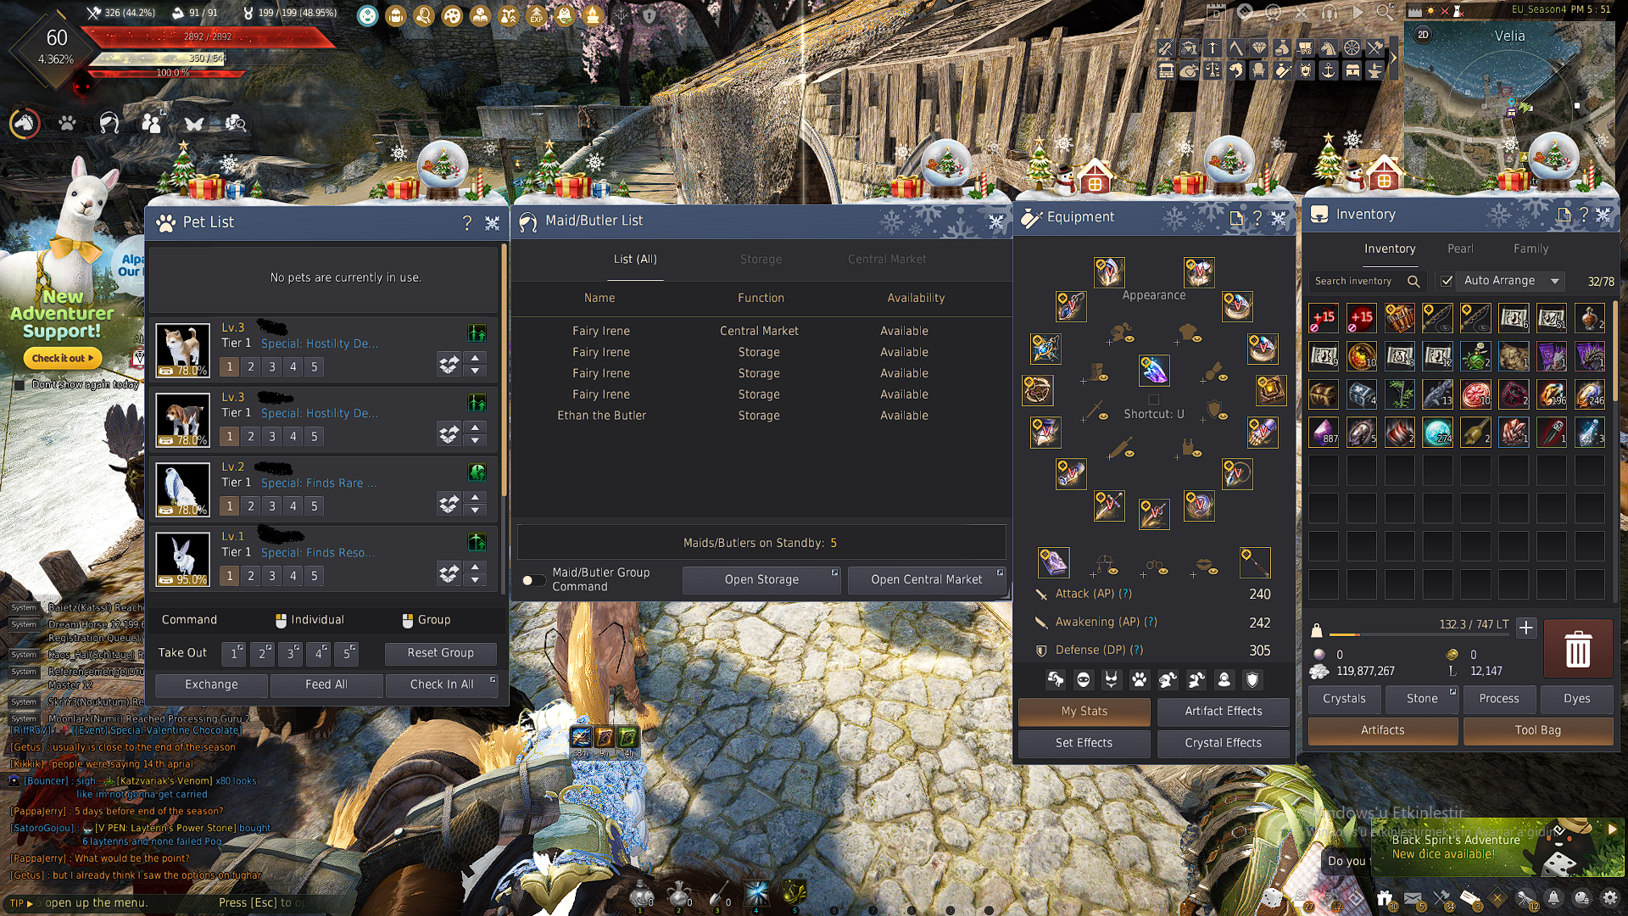The image size is (1628, 916).
Task: Open the Tool Bag button
Action: coord(1537,731)
